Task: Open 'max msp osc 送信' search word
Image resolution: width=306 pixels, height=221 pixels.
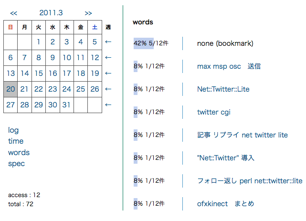Action: (229, 66)
